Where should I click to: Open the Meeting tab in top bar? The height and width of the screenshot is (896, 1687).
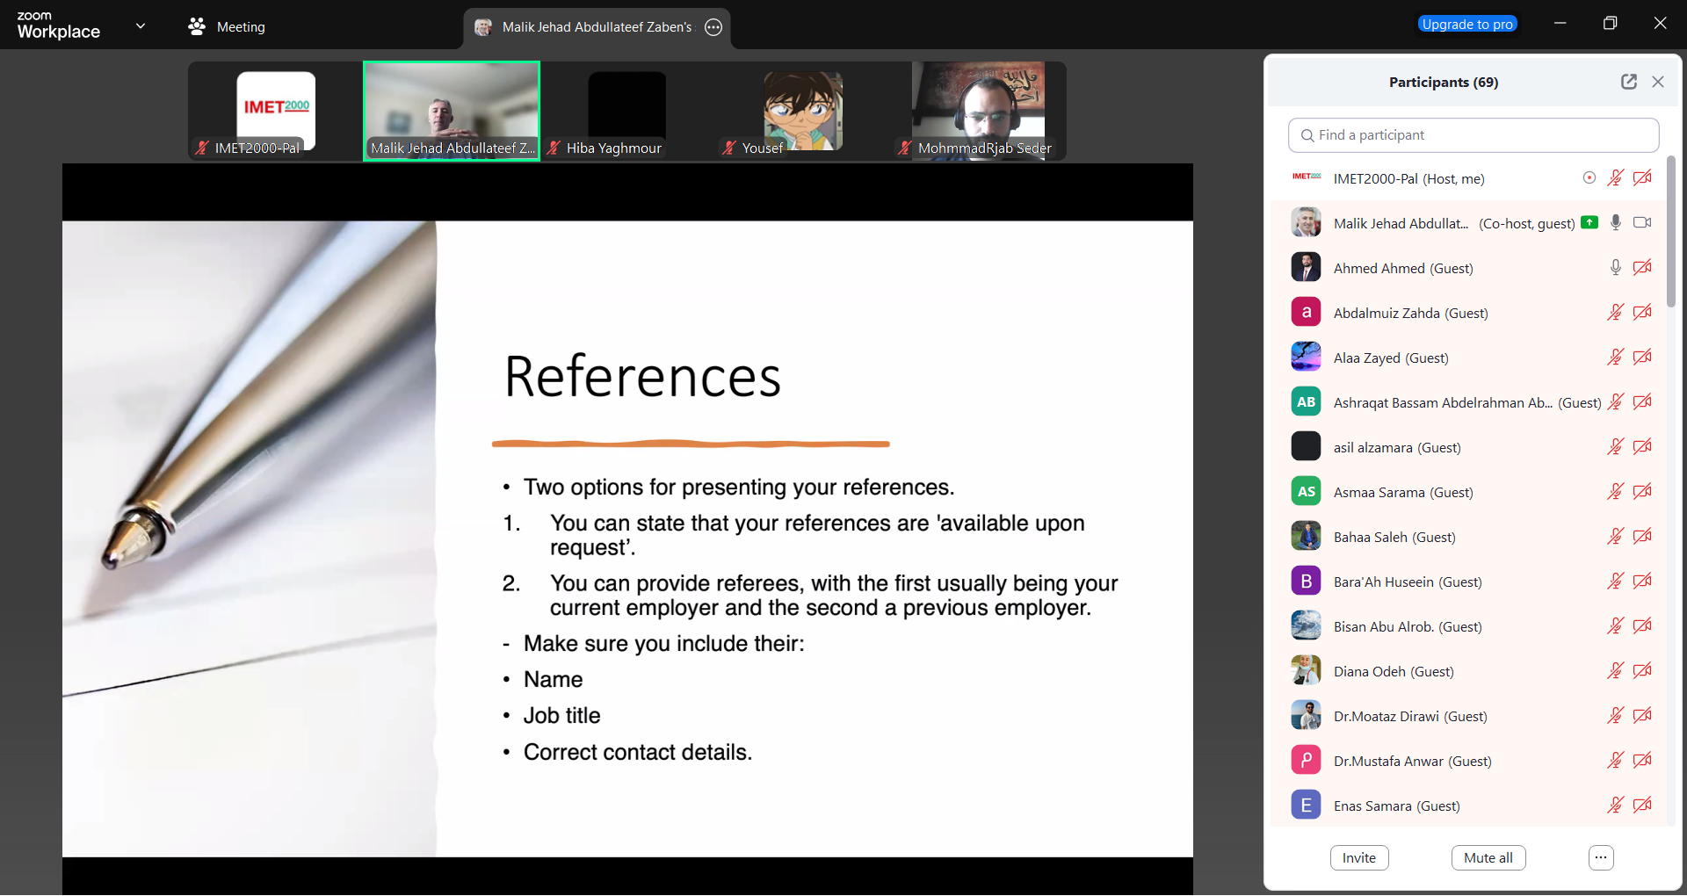coord(240,27)
